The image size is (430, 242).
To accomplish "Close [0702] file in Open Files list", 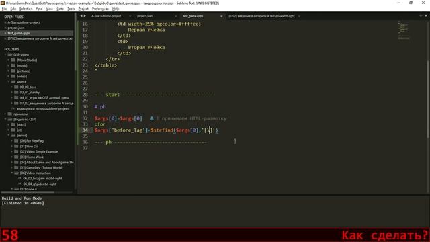I will click(5, 39).
